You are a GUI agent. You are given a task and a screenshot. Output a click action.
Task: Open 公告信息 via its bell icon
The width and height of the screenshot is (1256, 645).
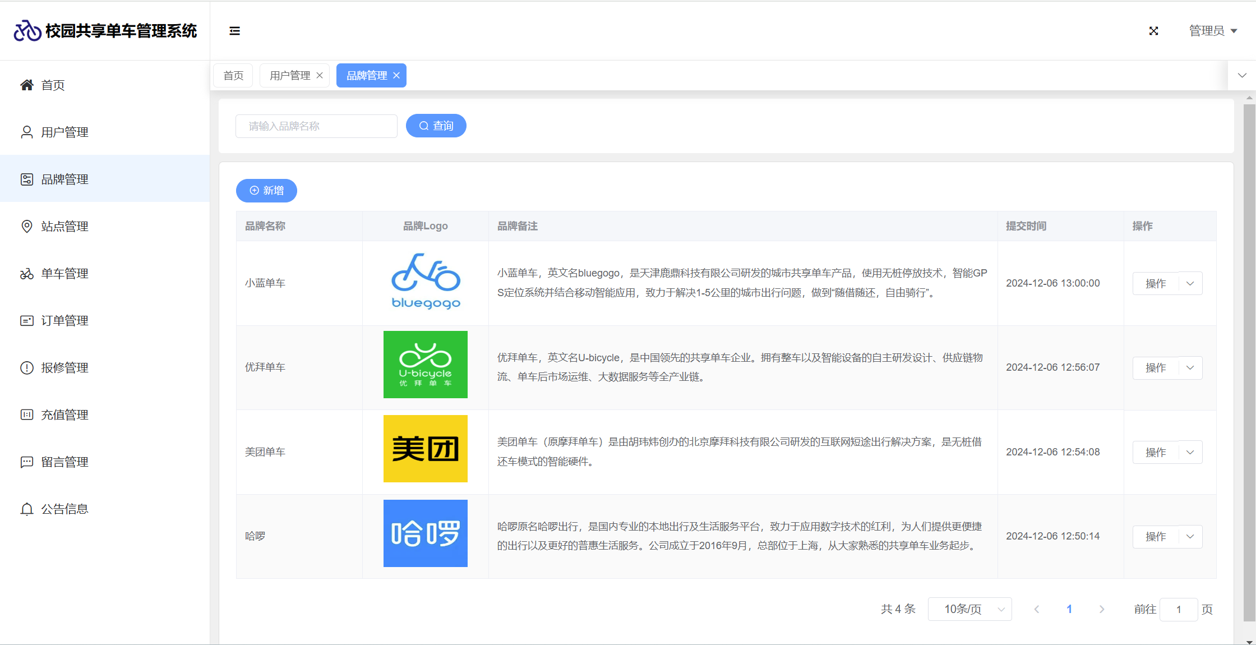(26, 509)
